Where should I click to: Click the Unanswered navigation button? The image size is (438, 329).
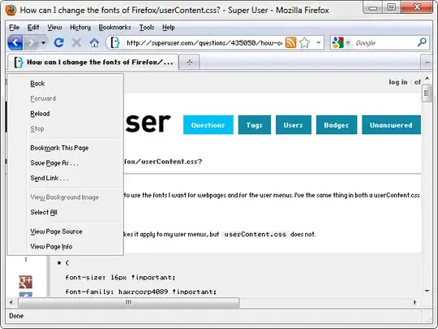391,125
